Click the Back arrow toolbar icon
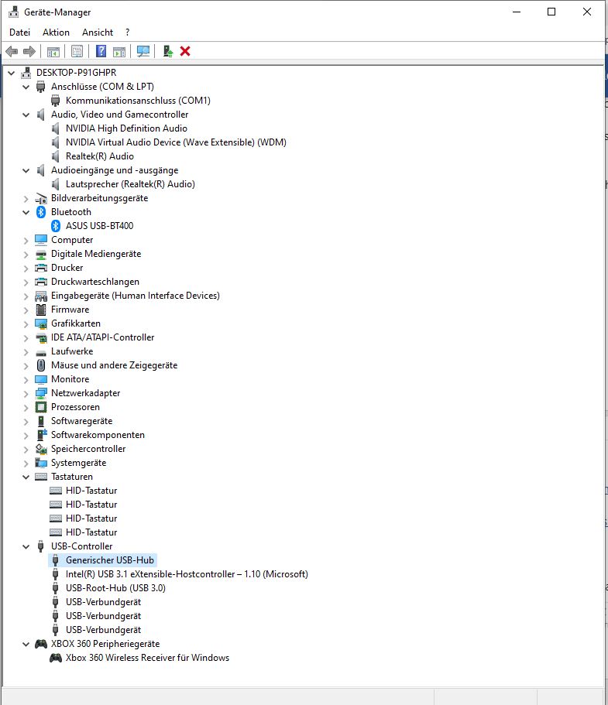This screenshot has width=608, height=705. pos(12,51)
